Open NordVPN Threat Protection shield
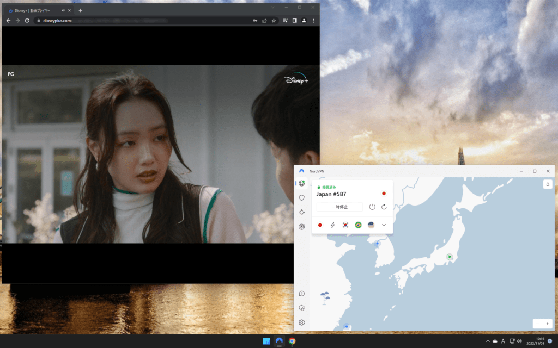This screenshot has width=558, height=348. (302, 198)
